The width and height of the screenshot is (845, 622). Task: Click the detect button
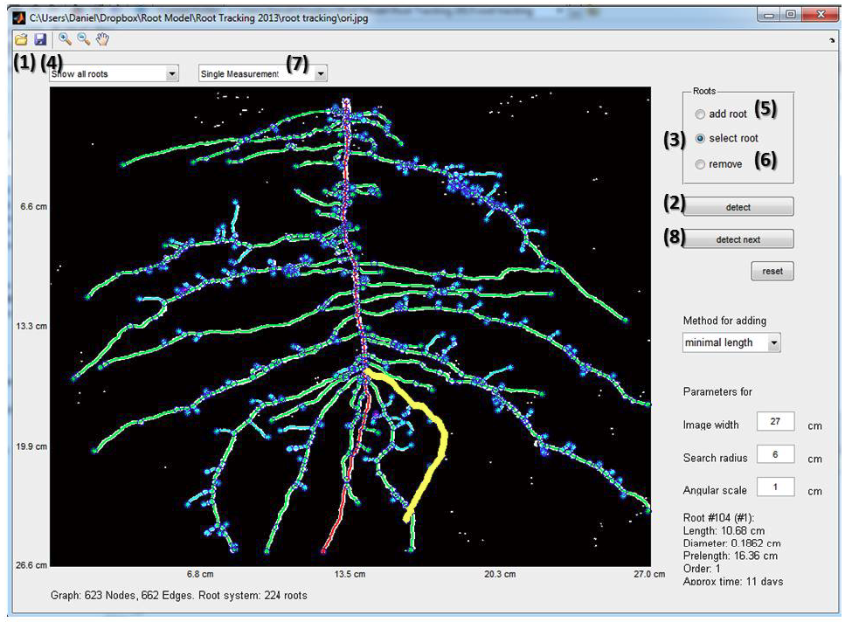click(x=738, y=207)
